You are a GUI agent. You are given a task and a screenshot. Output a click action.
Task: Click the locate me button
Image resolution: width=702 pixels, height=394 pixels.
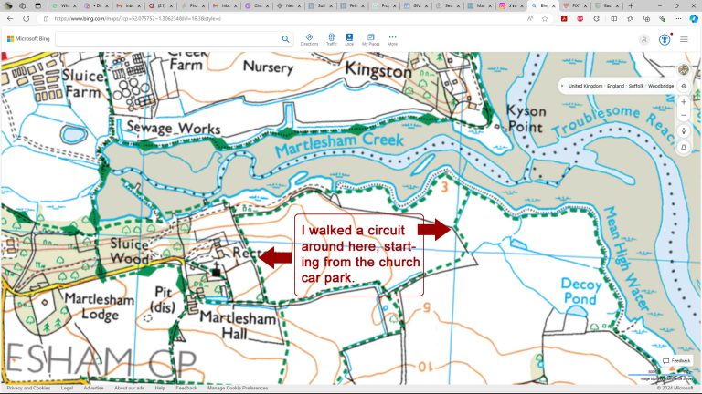[684, 86]
